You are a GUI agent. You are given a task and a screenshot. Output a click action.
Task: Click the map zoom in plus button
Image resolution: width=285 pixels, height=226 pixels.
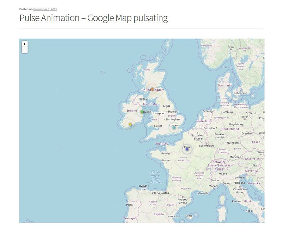(24, 44)
